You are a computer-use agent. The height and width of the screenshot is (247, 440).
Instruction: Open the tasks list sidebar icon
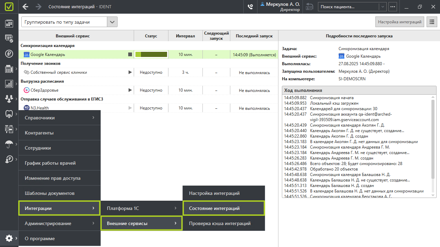coord(9,38)
